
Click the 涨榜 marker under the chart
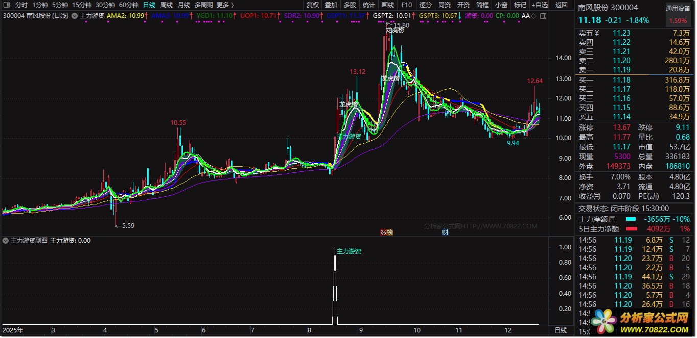pos(386,232)
